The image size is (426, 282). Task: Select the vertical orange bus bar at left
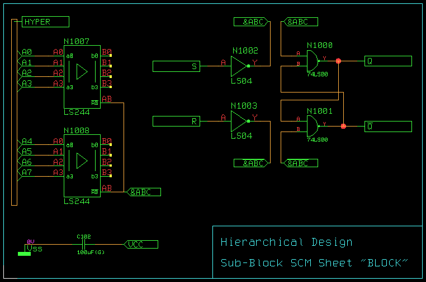[14, 111]
